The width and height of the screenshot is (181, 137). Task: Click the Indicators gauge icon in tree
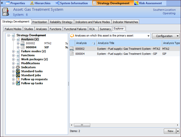[x=18, y=67]
